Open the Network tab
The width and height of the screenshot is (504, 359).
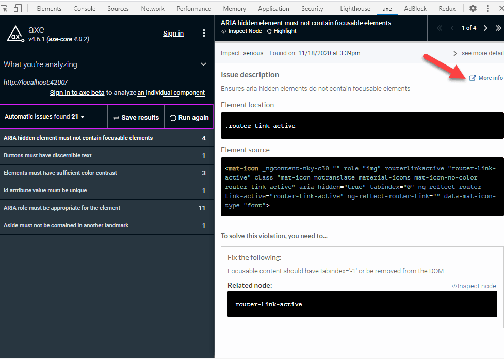[153, 8]
